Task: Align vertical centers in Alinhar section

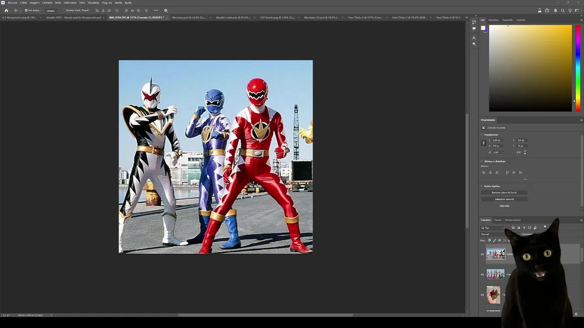Action: click(514, 172)
